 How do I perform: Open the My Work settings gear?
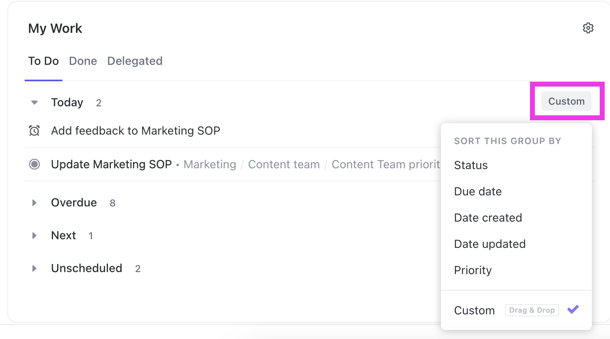point(588,28)
